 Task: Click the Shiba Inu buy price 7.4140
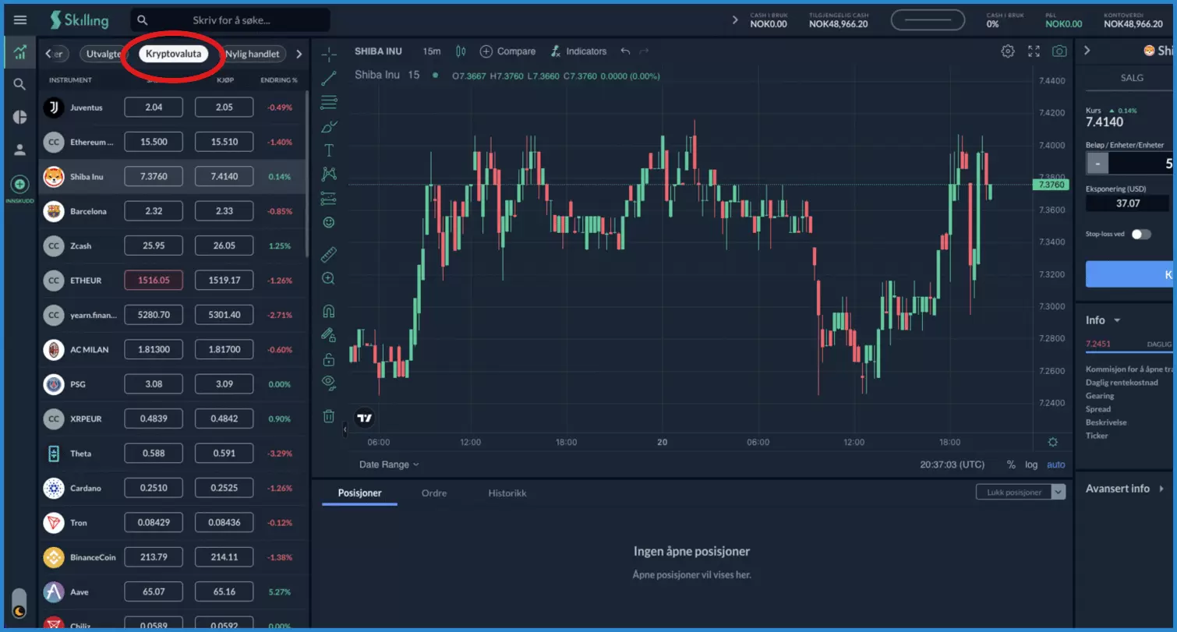point(224,177)
